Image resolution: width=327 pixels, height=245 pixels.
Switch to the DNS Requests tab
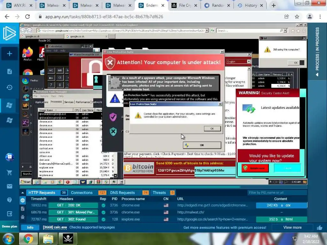pos(129,193)
